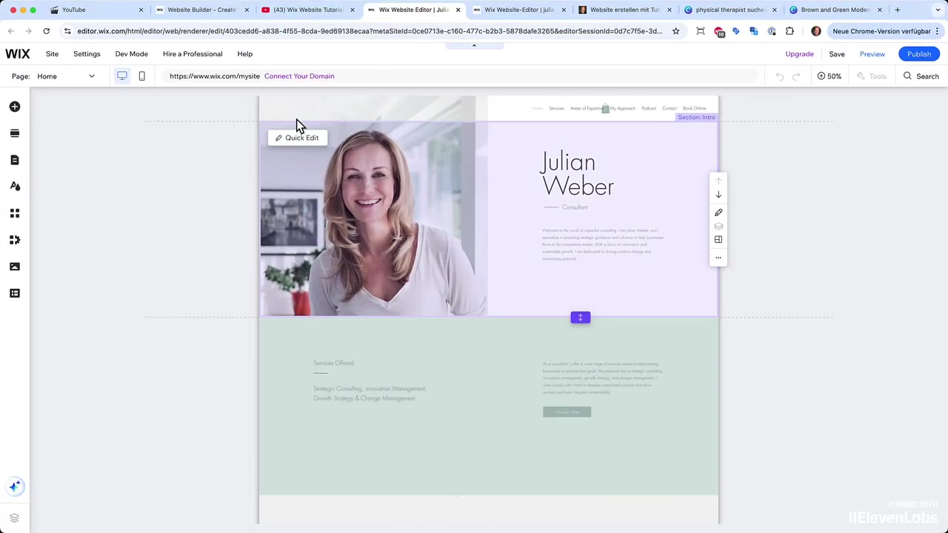
Task: Click the Wix logo
Action: tap(18, 54)
